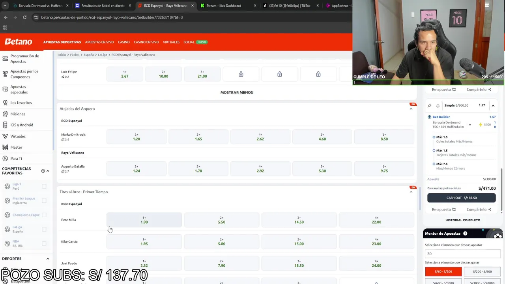Select the S/200 - S/600 winnings range
The image size is (505, 284).
[482, 271]
